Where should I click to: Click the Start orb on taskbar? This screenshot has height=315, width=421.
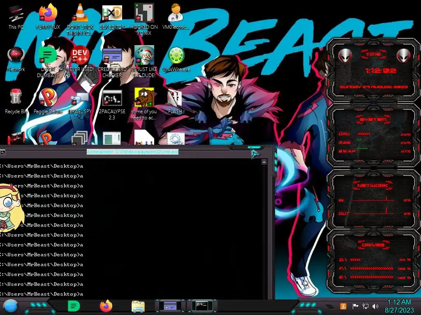[x=11, y=306]
